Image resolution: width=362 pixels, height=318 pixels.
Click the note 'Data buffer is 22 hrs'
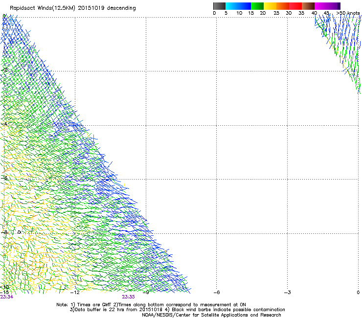99,310
